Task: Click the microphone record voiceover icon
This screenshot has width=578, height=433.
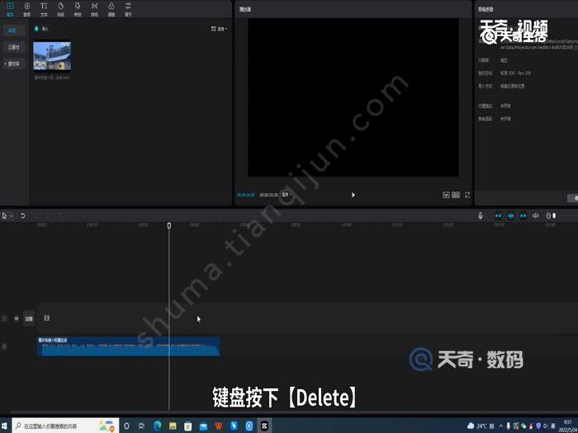Action: point(481,216)
